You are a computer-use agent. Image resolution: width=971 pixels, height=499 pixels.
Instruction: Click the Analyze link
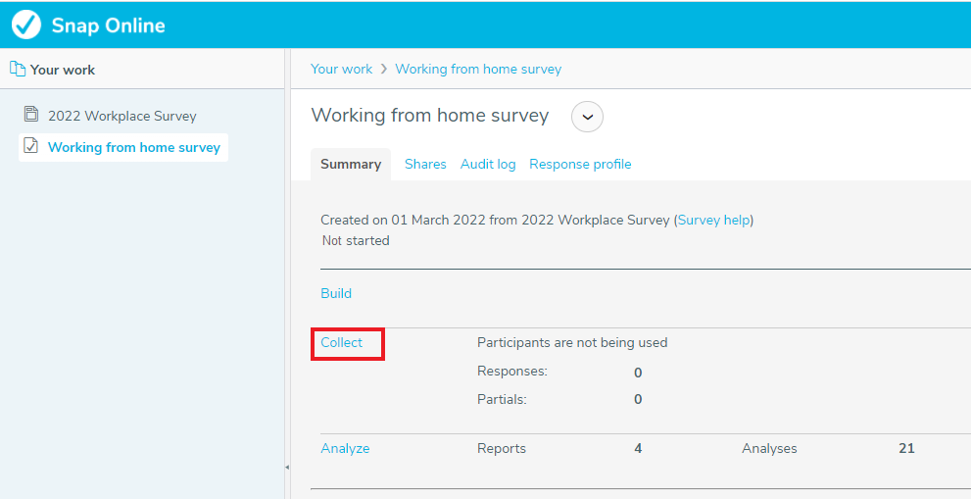[x=345, y=449]
